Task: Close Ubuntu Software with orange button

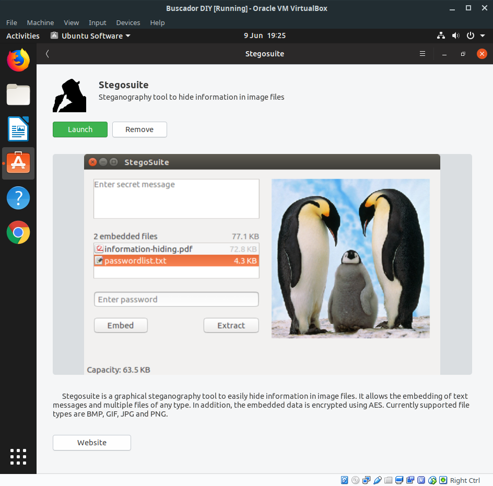Action: coord(482,54)
